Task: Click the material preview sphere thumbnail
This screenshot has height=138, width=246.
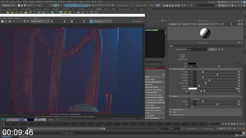Action: [x=205, y=33]
